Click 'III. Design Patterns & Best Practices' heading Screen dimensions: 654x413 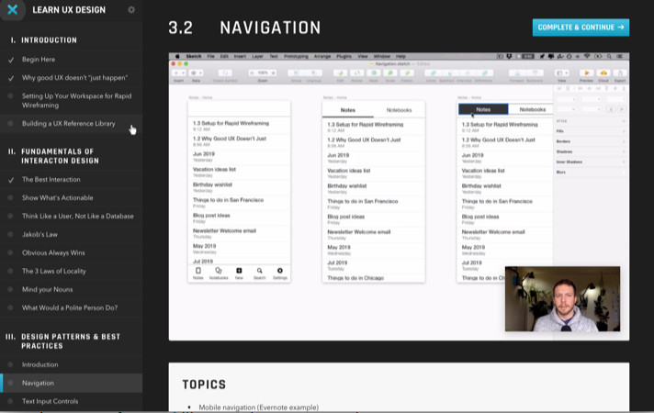coord(63,340)
